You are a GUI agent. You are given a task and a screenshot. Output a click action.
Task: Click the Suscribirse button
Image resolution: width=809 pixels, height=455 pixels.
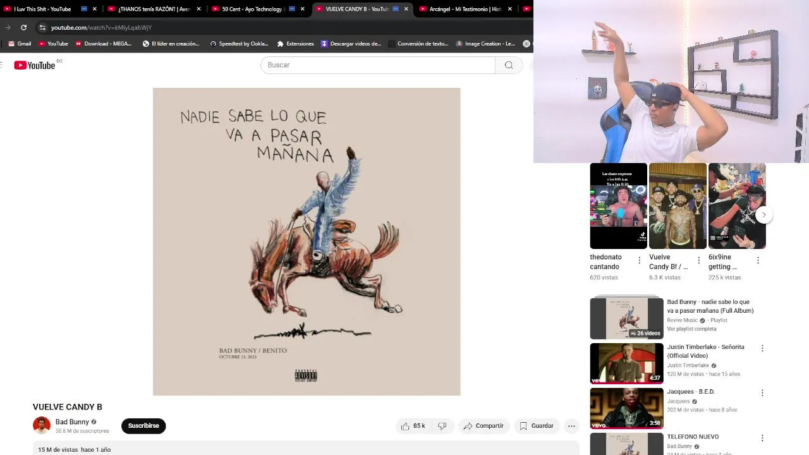click(x=143, y=426)
